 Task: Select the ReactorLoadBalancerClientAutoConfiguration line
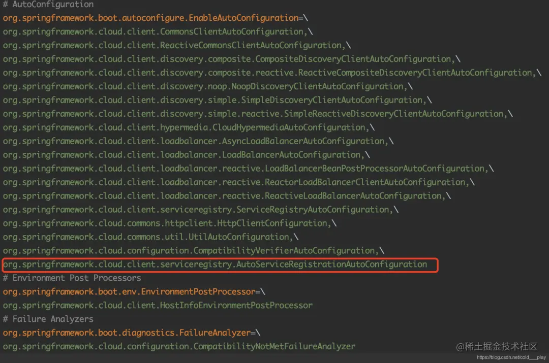(x=239, y=182)
